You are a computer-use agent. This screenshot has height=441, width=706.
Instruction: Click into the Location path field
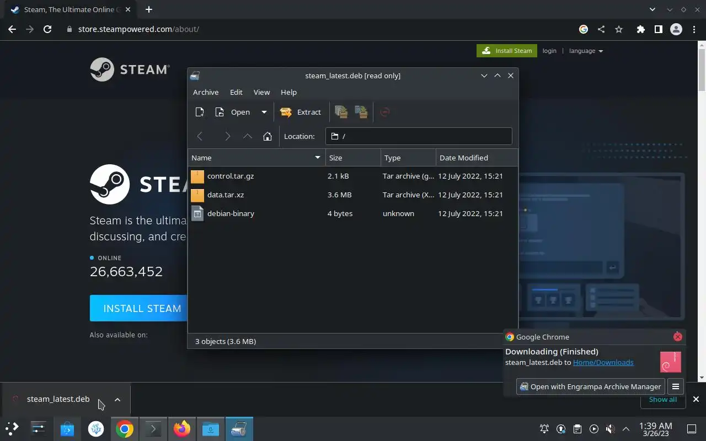tap(419, 136)
